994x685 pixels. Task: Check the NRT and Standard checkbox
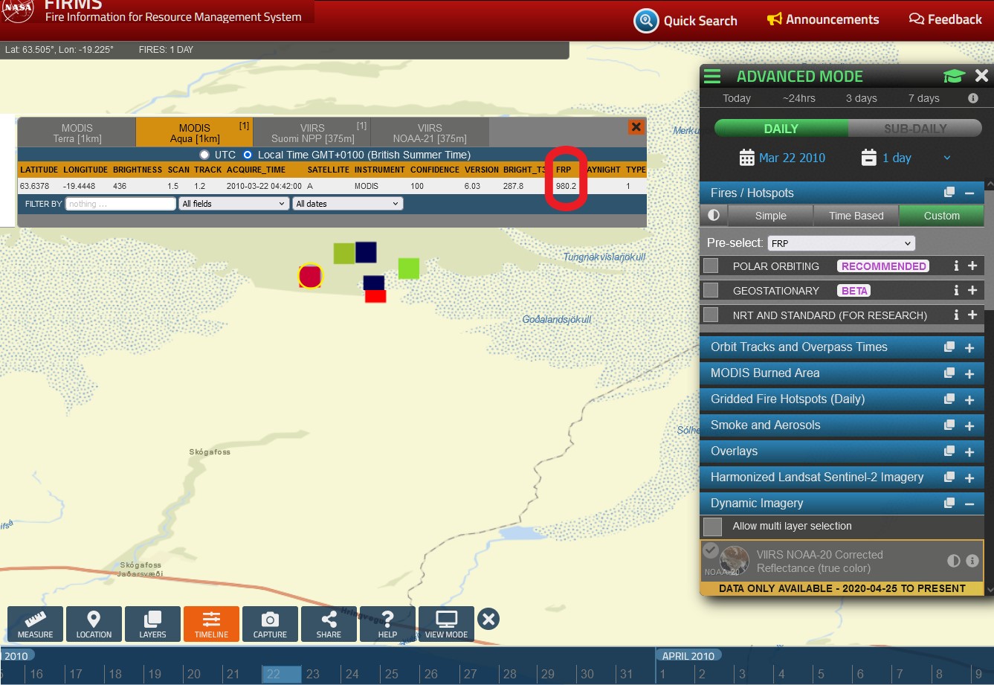point(711,315)
